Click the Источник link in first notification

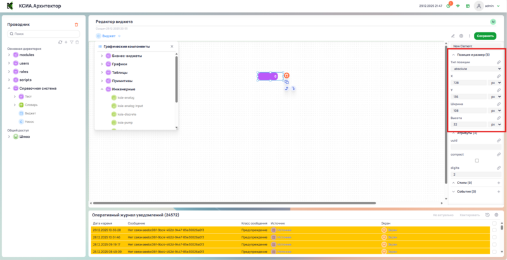282,230
